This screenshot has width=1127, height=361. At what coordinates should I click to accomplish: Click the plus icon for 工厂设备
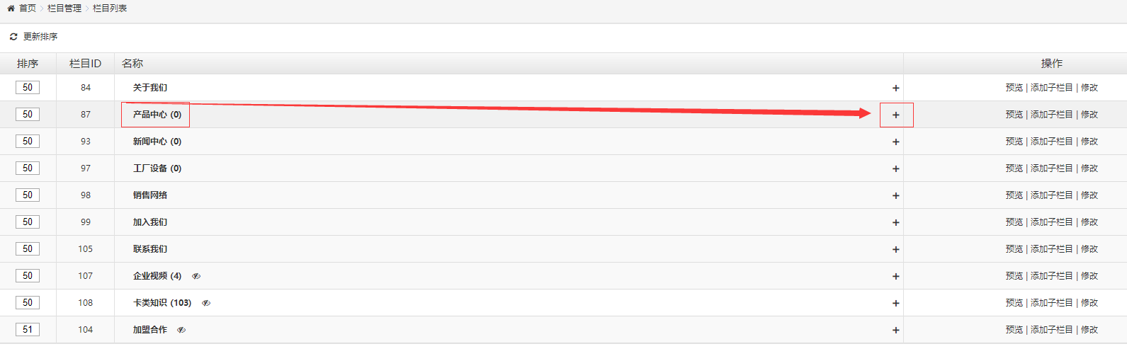coord(896,168)
